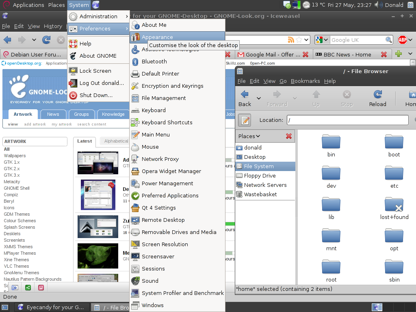This screenshot has width=416, height=312.
Task: Click the Adblock Plus icon
Action: pos(403,40)
